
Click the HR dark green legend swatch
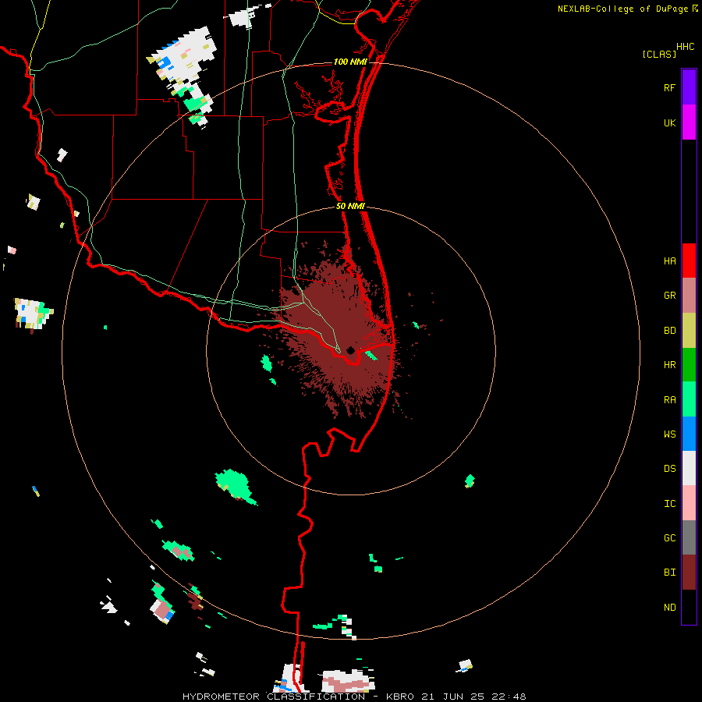tap(689, 364)
